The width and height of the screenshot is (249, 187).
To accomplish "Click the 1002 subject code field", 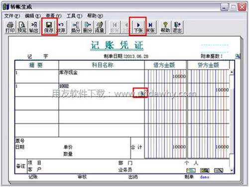I will coord(64,86).
